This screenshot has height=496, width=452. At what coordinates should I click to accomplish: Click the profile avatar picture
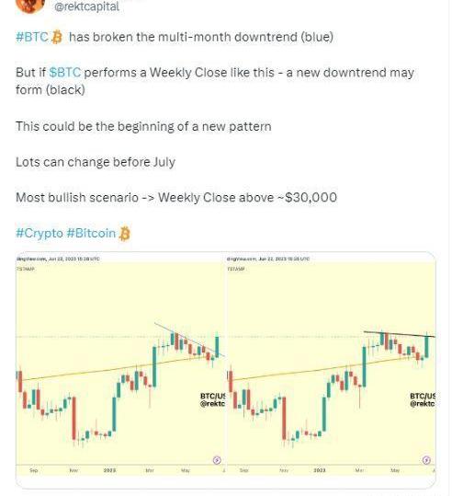30,5
